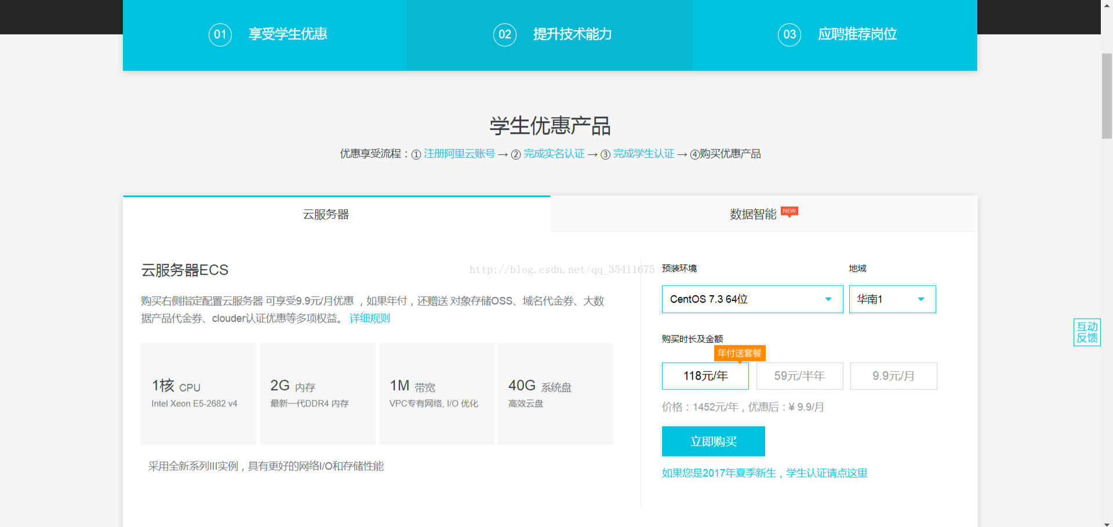The height and width of the screenshot is (527, 1113).
Task: Click the 购买时长及金额 label
Action: click(x=692, y=339)
